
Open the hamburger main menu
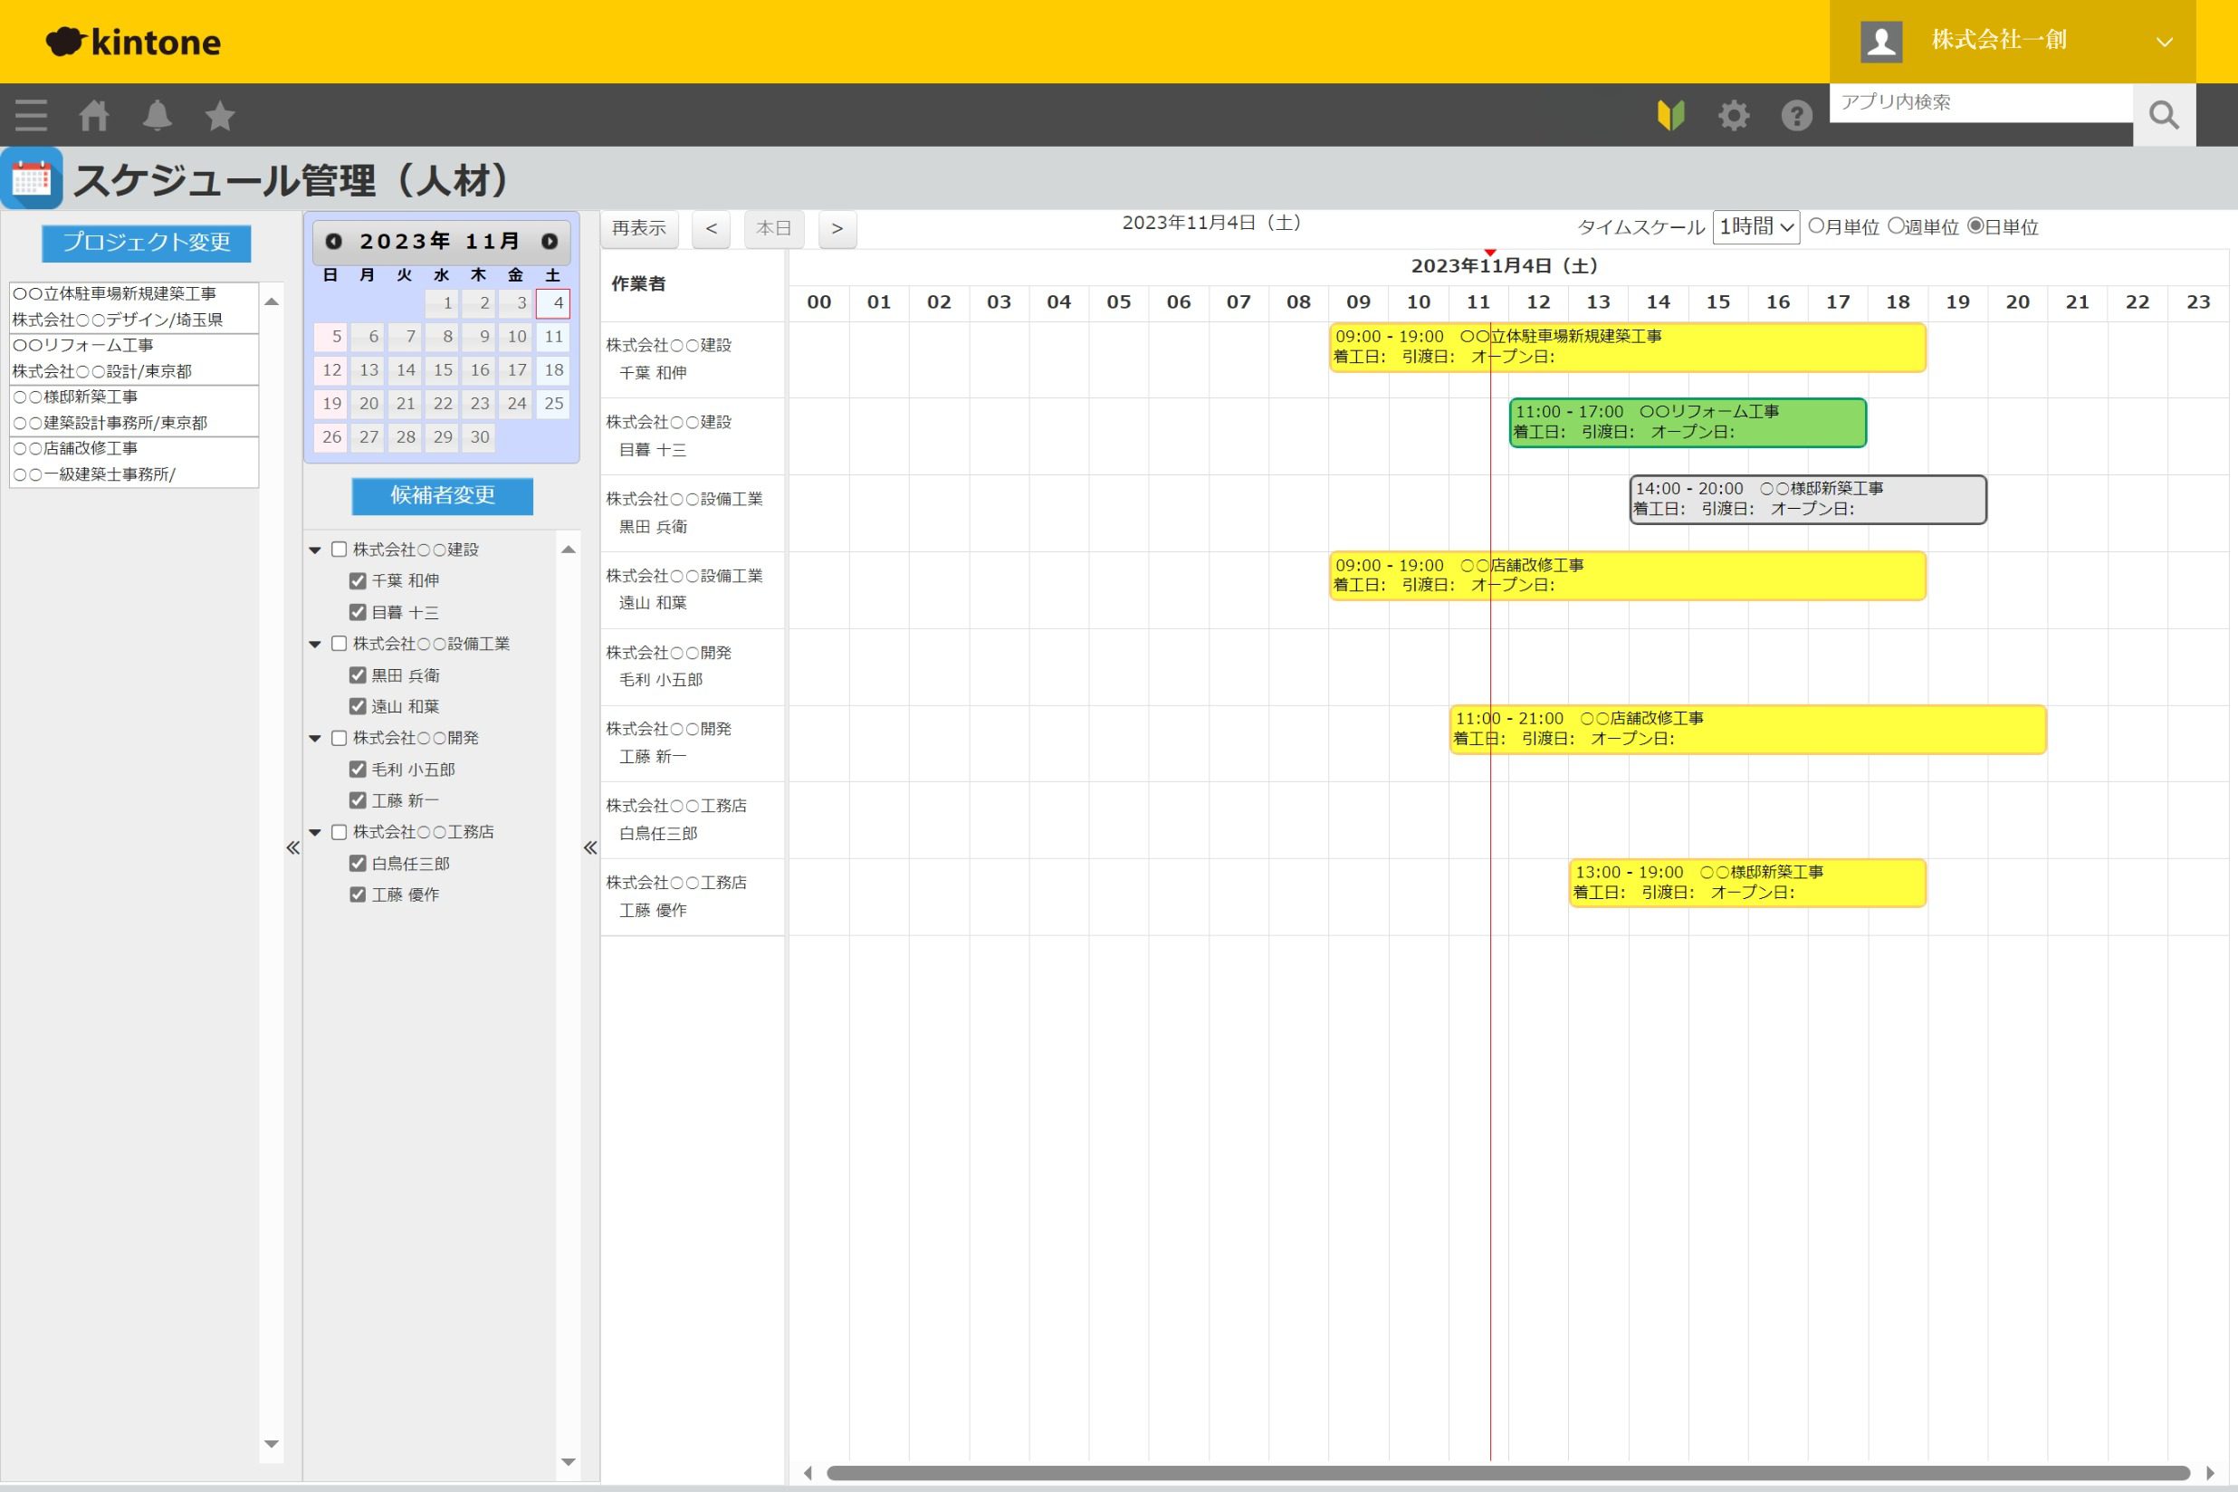(x=32, y=115)
